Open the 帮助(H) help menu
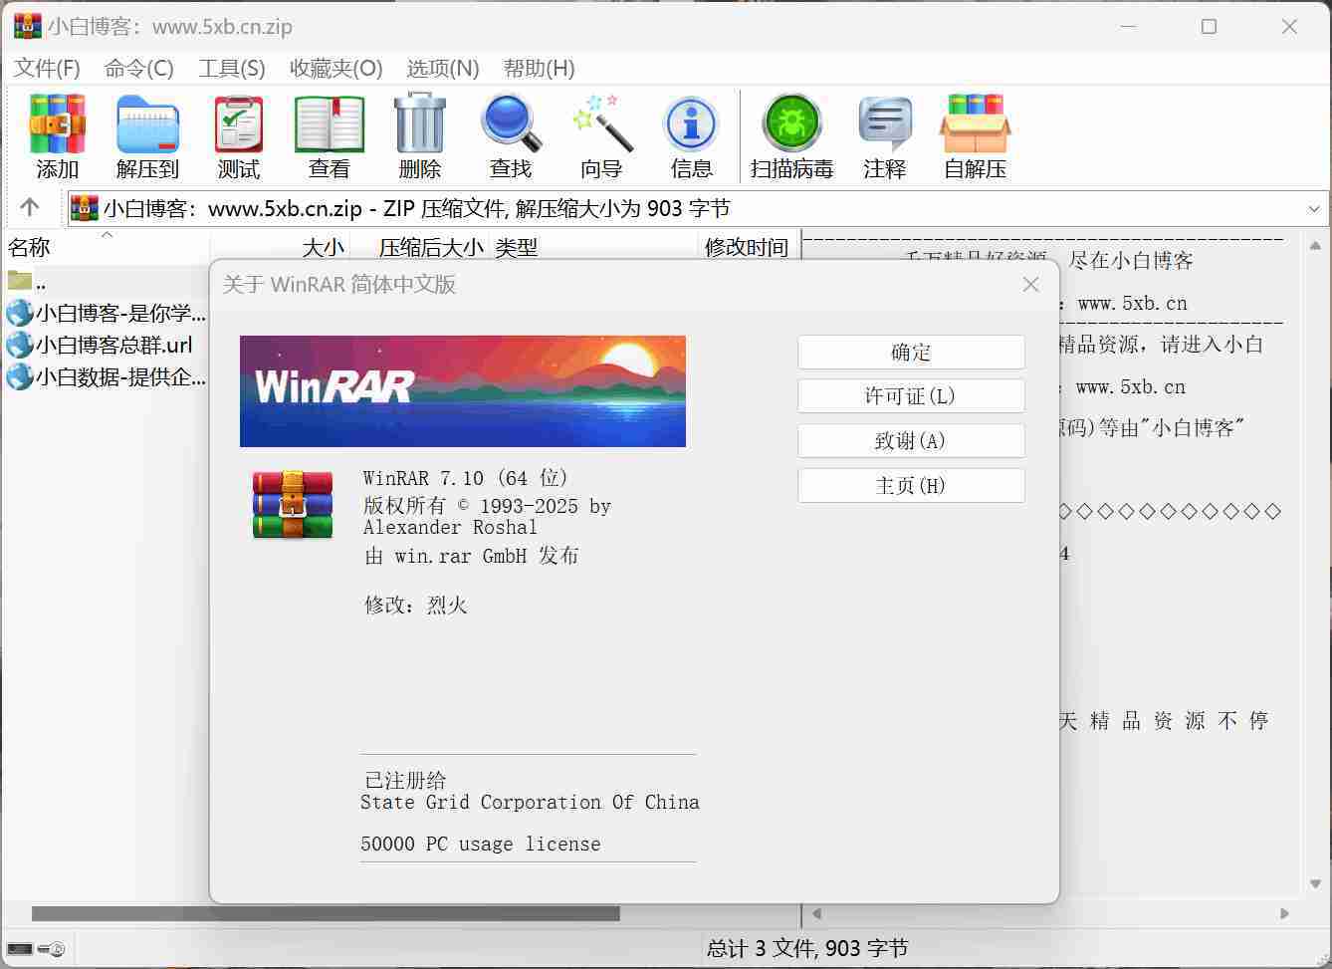Screen dimensions: 1332x969 pos(539,68)
